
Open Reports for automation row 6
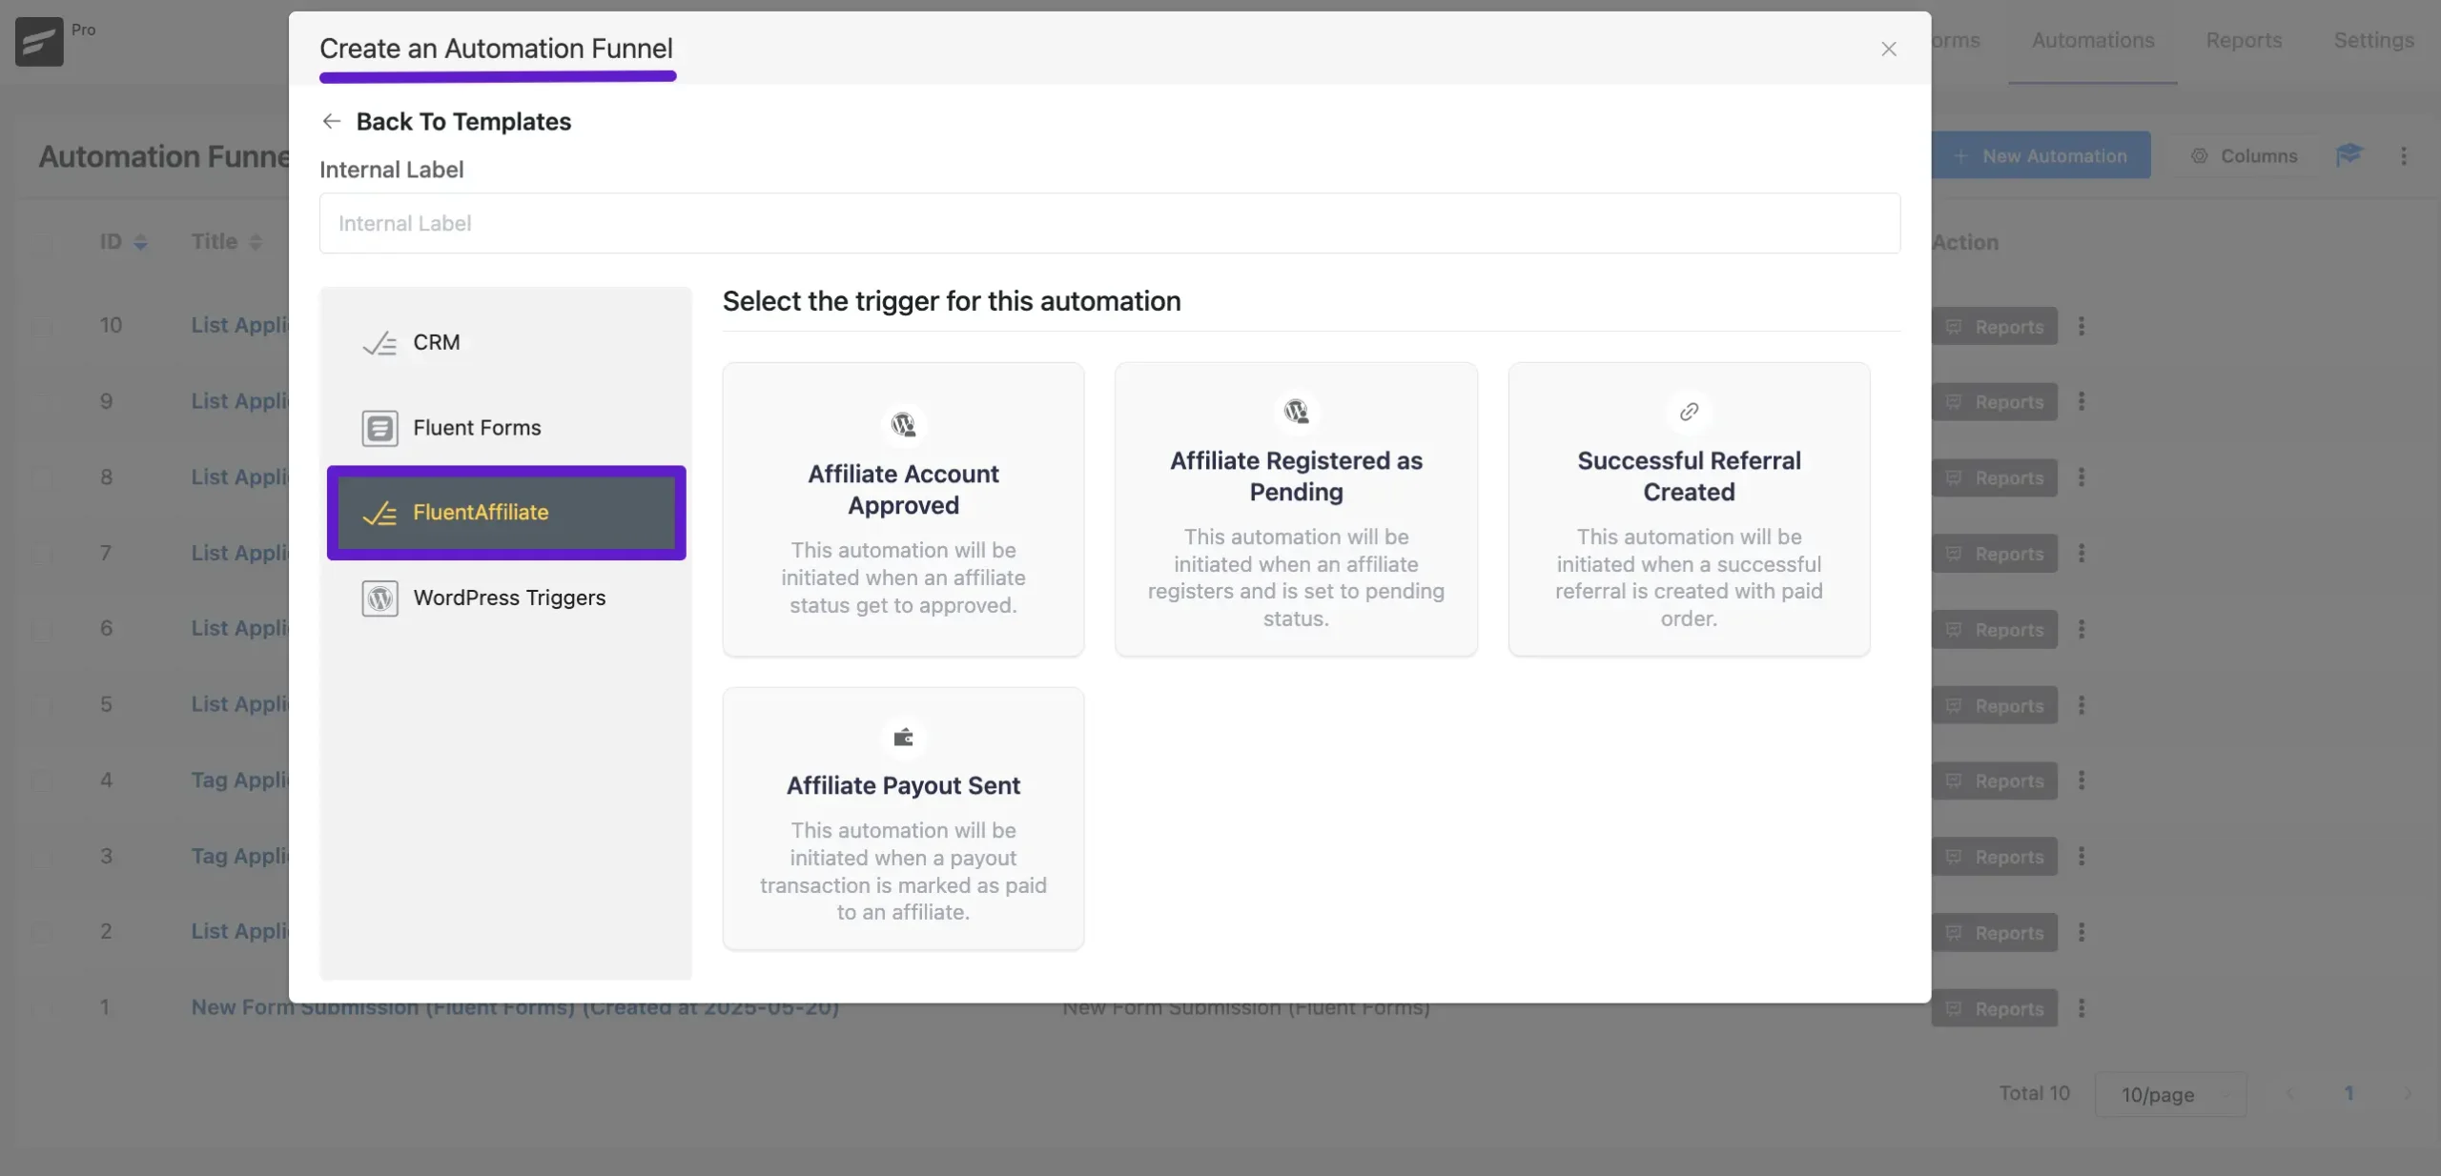coord(1995,630)
